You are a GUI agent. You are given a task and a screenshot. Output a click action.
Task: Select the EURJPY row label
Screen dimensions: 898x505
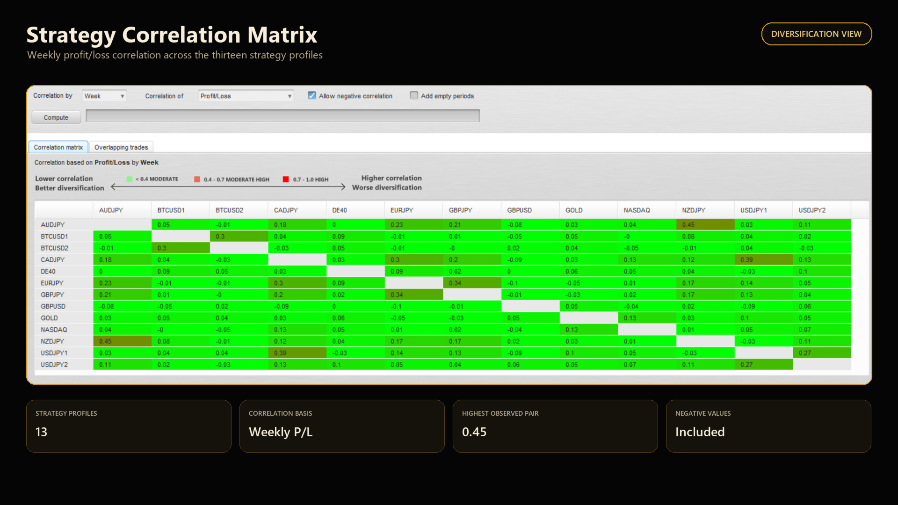coord(52,283)
